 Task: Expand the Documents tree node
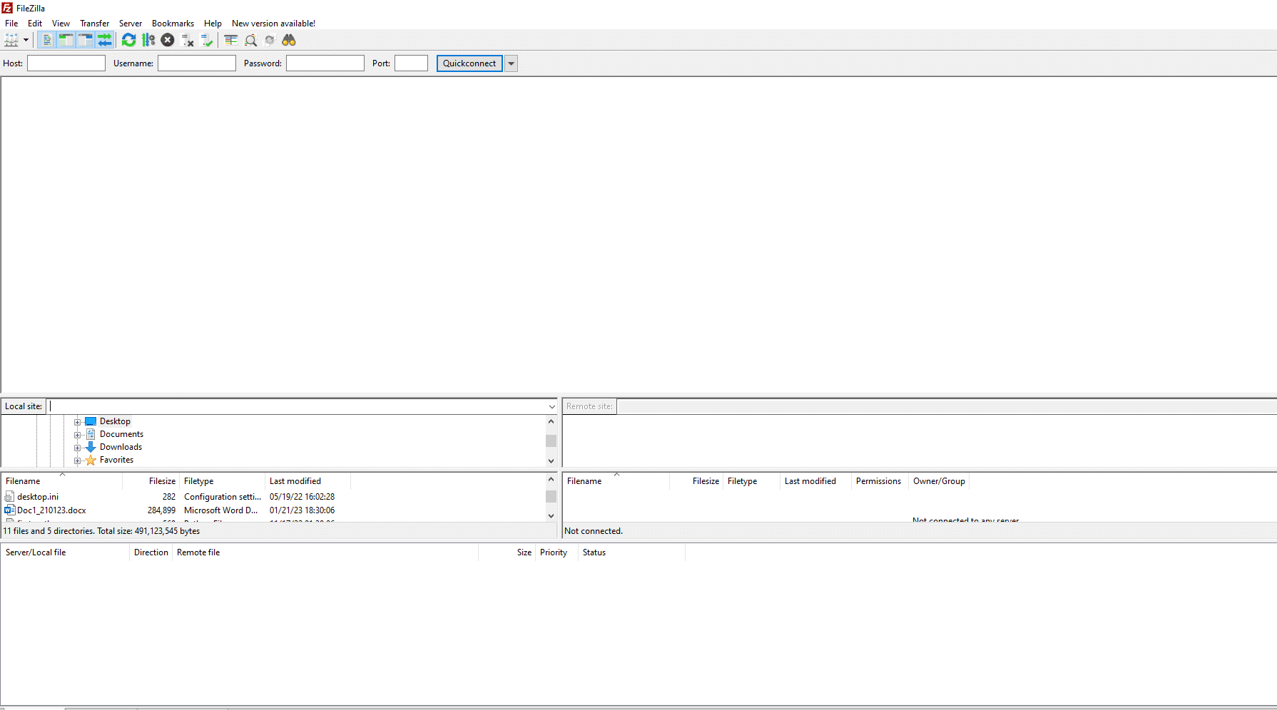coord(77,435)
